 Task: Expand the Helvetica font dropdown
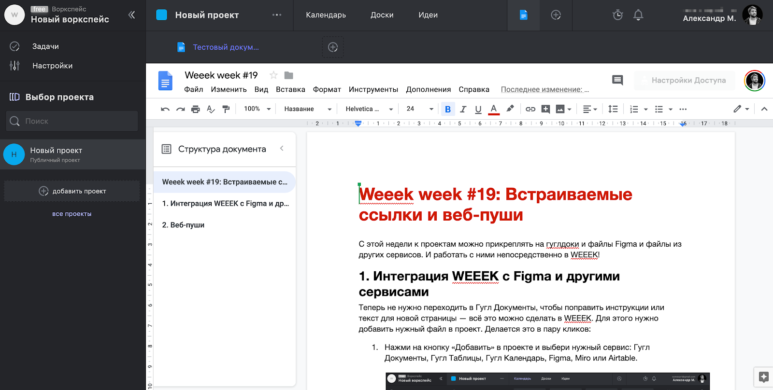[x=369, y=109]
